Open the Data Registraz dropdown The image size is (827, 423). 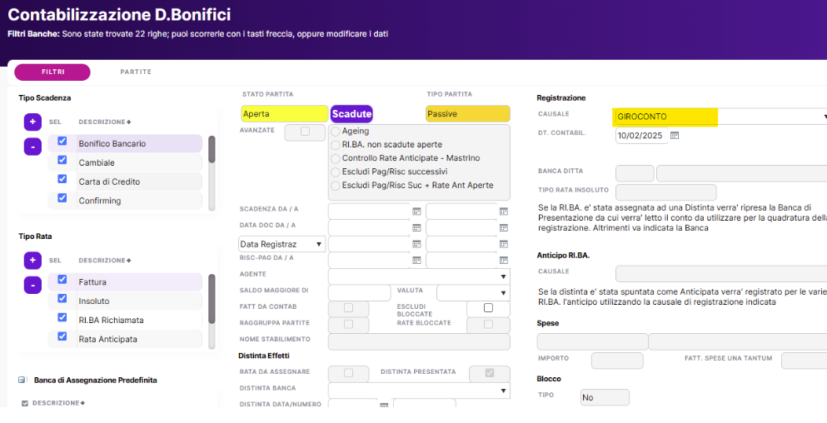[281, 244]
